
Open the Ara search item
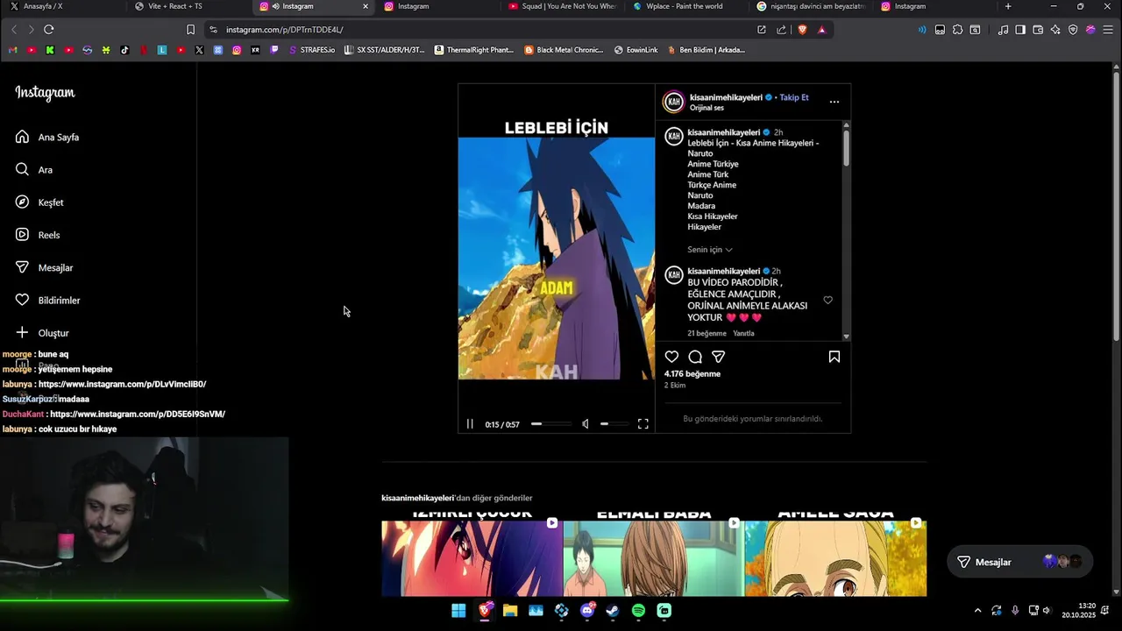tap(34, 170)
